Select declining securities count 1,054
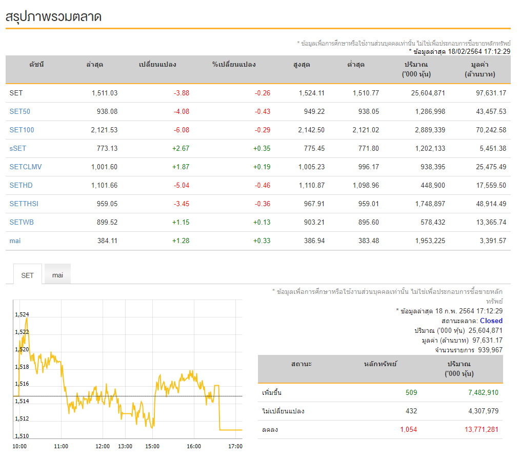This screenshot has width=520, height=459. click(409, 429)
